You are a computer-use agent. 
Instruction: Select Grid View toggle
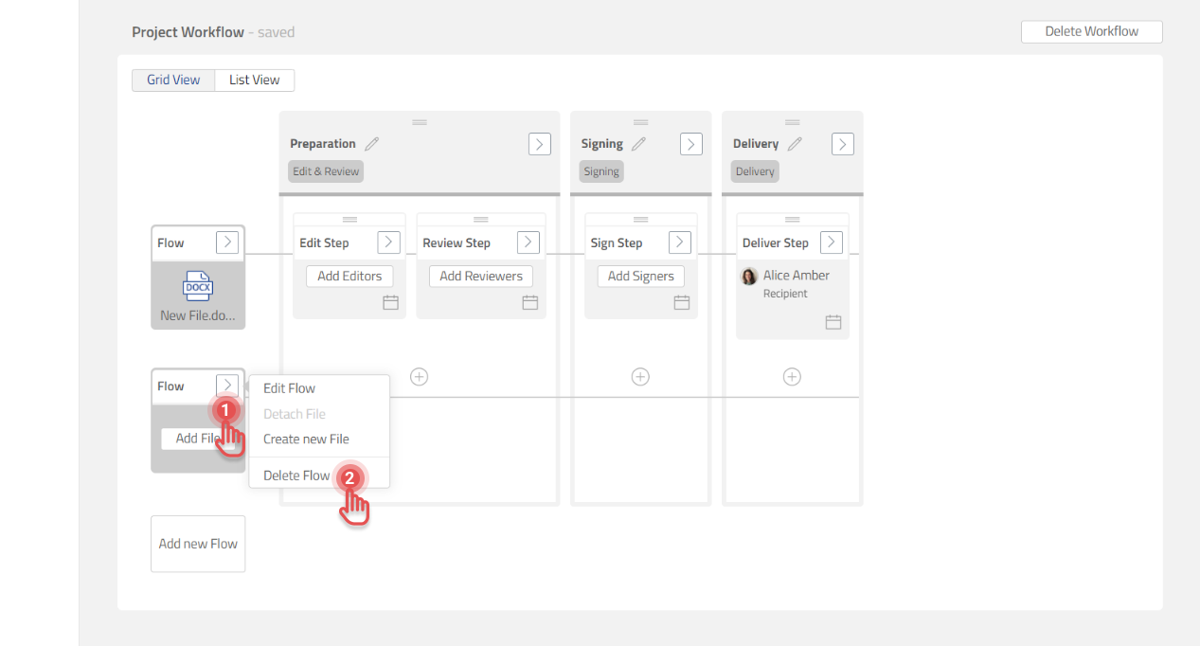click(x=173, y=81)
